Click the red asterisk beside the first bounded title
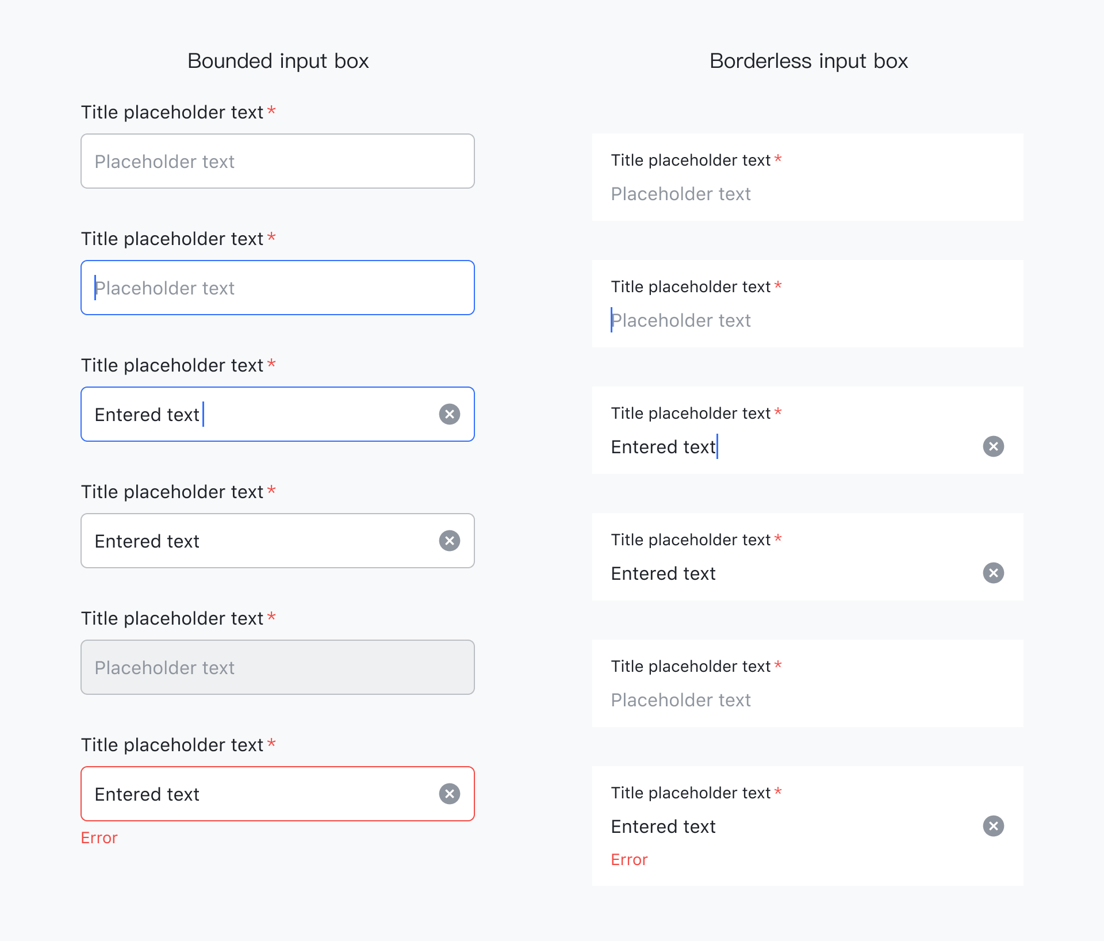This screenshot has width=1104, height=941. point(271,111)
